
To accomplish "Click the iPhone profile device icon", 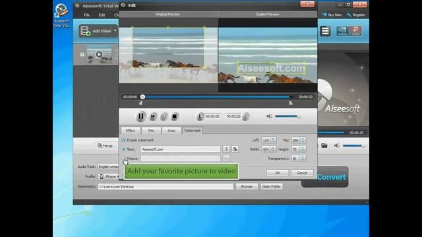I will [102, 176].
